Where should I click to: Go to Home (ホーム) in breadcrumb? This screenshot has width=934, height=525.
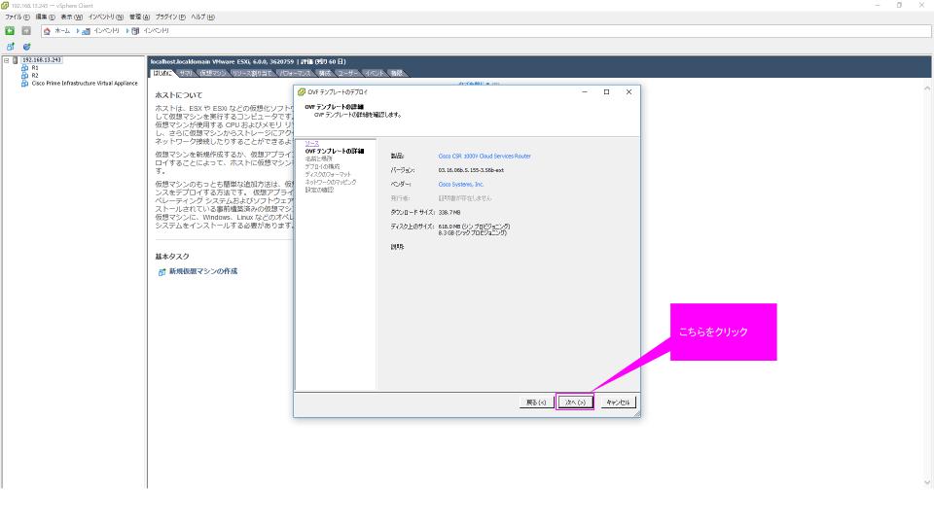pos(56,31)
